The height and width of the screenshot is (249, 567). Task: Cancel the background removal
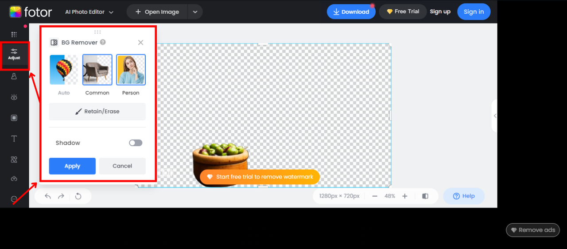coord(122,166)
